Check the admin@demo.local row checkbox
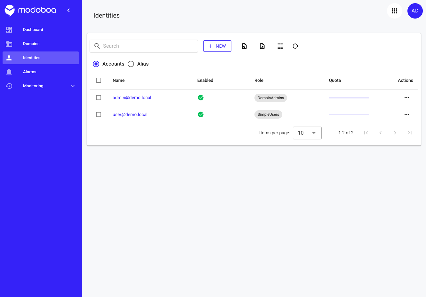The width and height of the screenshot is (426, 297). [99, 98]
